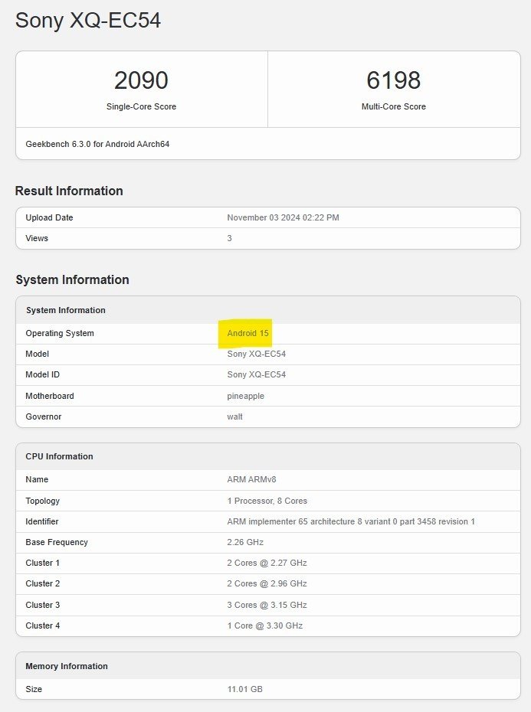Click the Topology value 1 Processor, 8 Cores

tap(267, 501)
